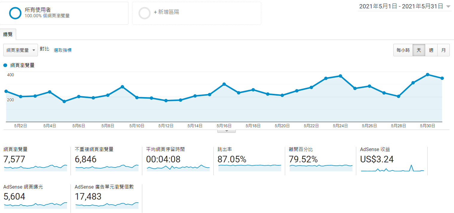
Task: Select the 天 daily view button
Action: pos(419,50)
